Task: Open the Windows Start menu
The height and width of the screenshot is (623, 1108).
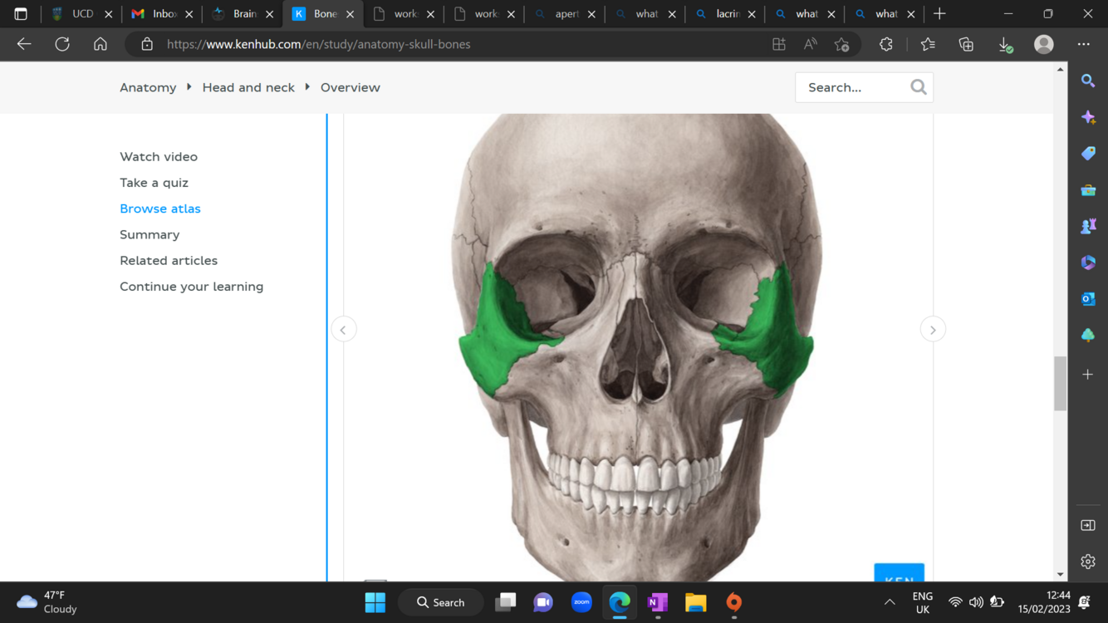Action: 375,602
